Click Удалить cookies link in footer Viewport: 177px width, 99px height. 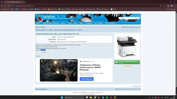pos(121,89)
